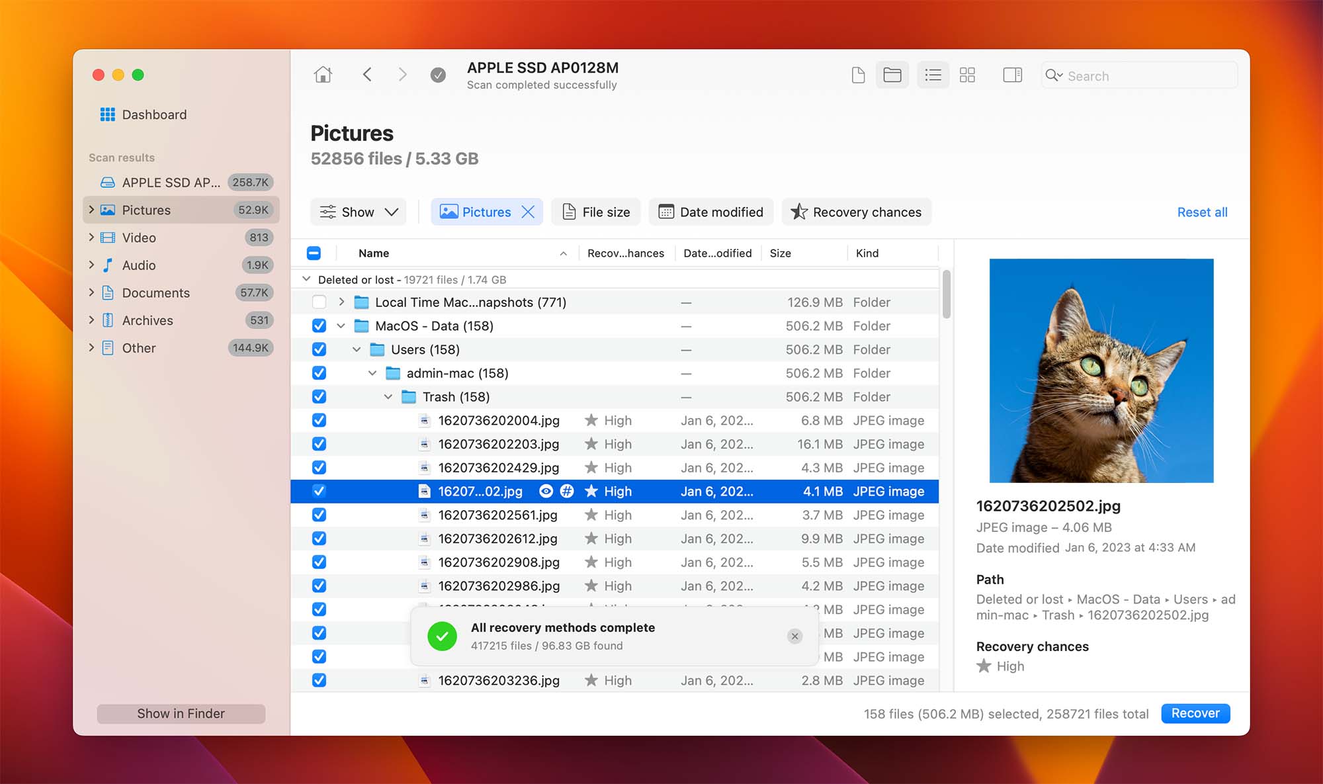Toggle the select-all checkbox in header
1323x784 pixels.
(x=314, y=253)
